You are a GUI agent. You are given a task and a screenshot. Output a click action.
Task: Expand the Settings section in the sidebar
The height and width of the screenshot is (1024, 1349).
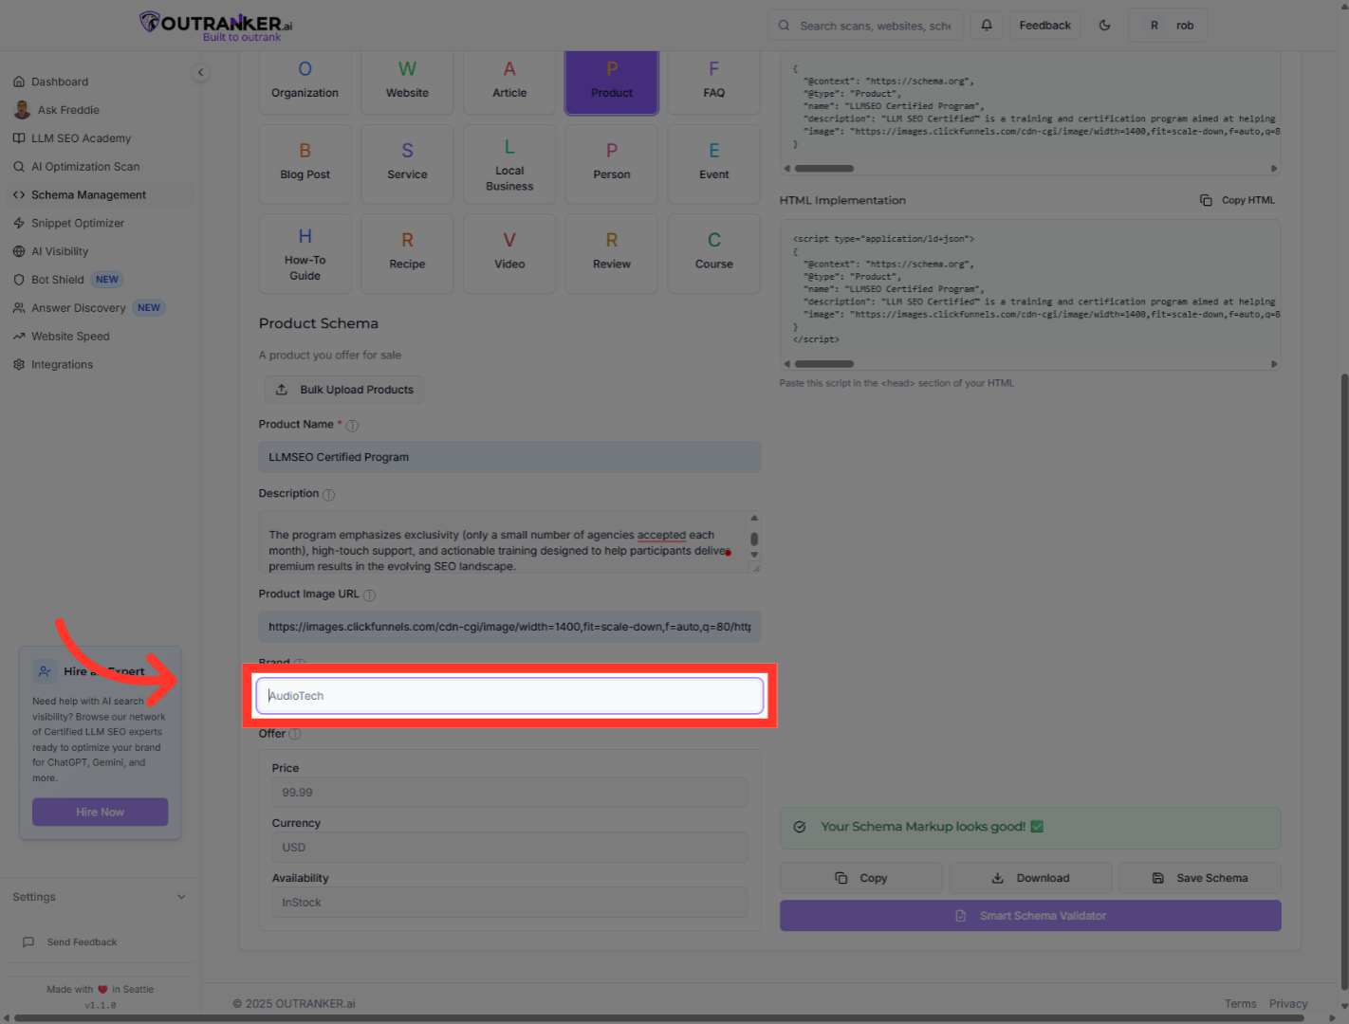coord(100,897)
